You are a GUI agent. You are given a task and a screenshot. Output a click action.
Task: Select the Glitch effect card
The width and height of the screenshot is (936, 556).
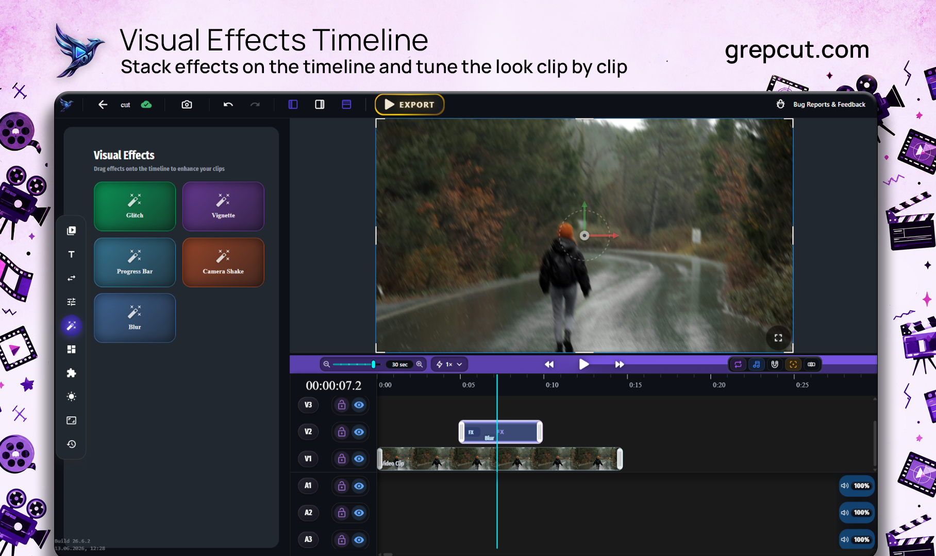tap(135, 206)
